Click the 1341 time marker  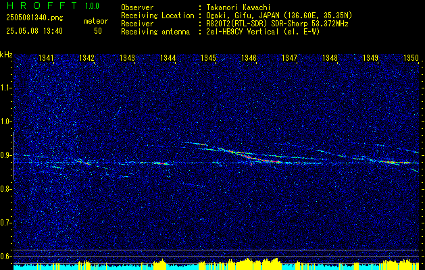[x=46, y=57]
